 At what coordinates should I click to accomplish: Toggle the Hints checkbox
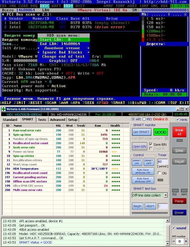point(178,120)
